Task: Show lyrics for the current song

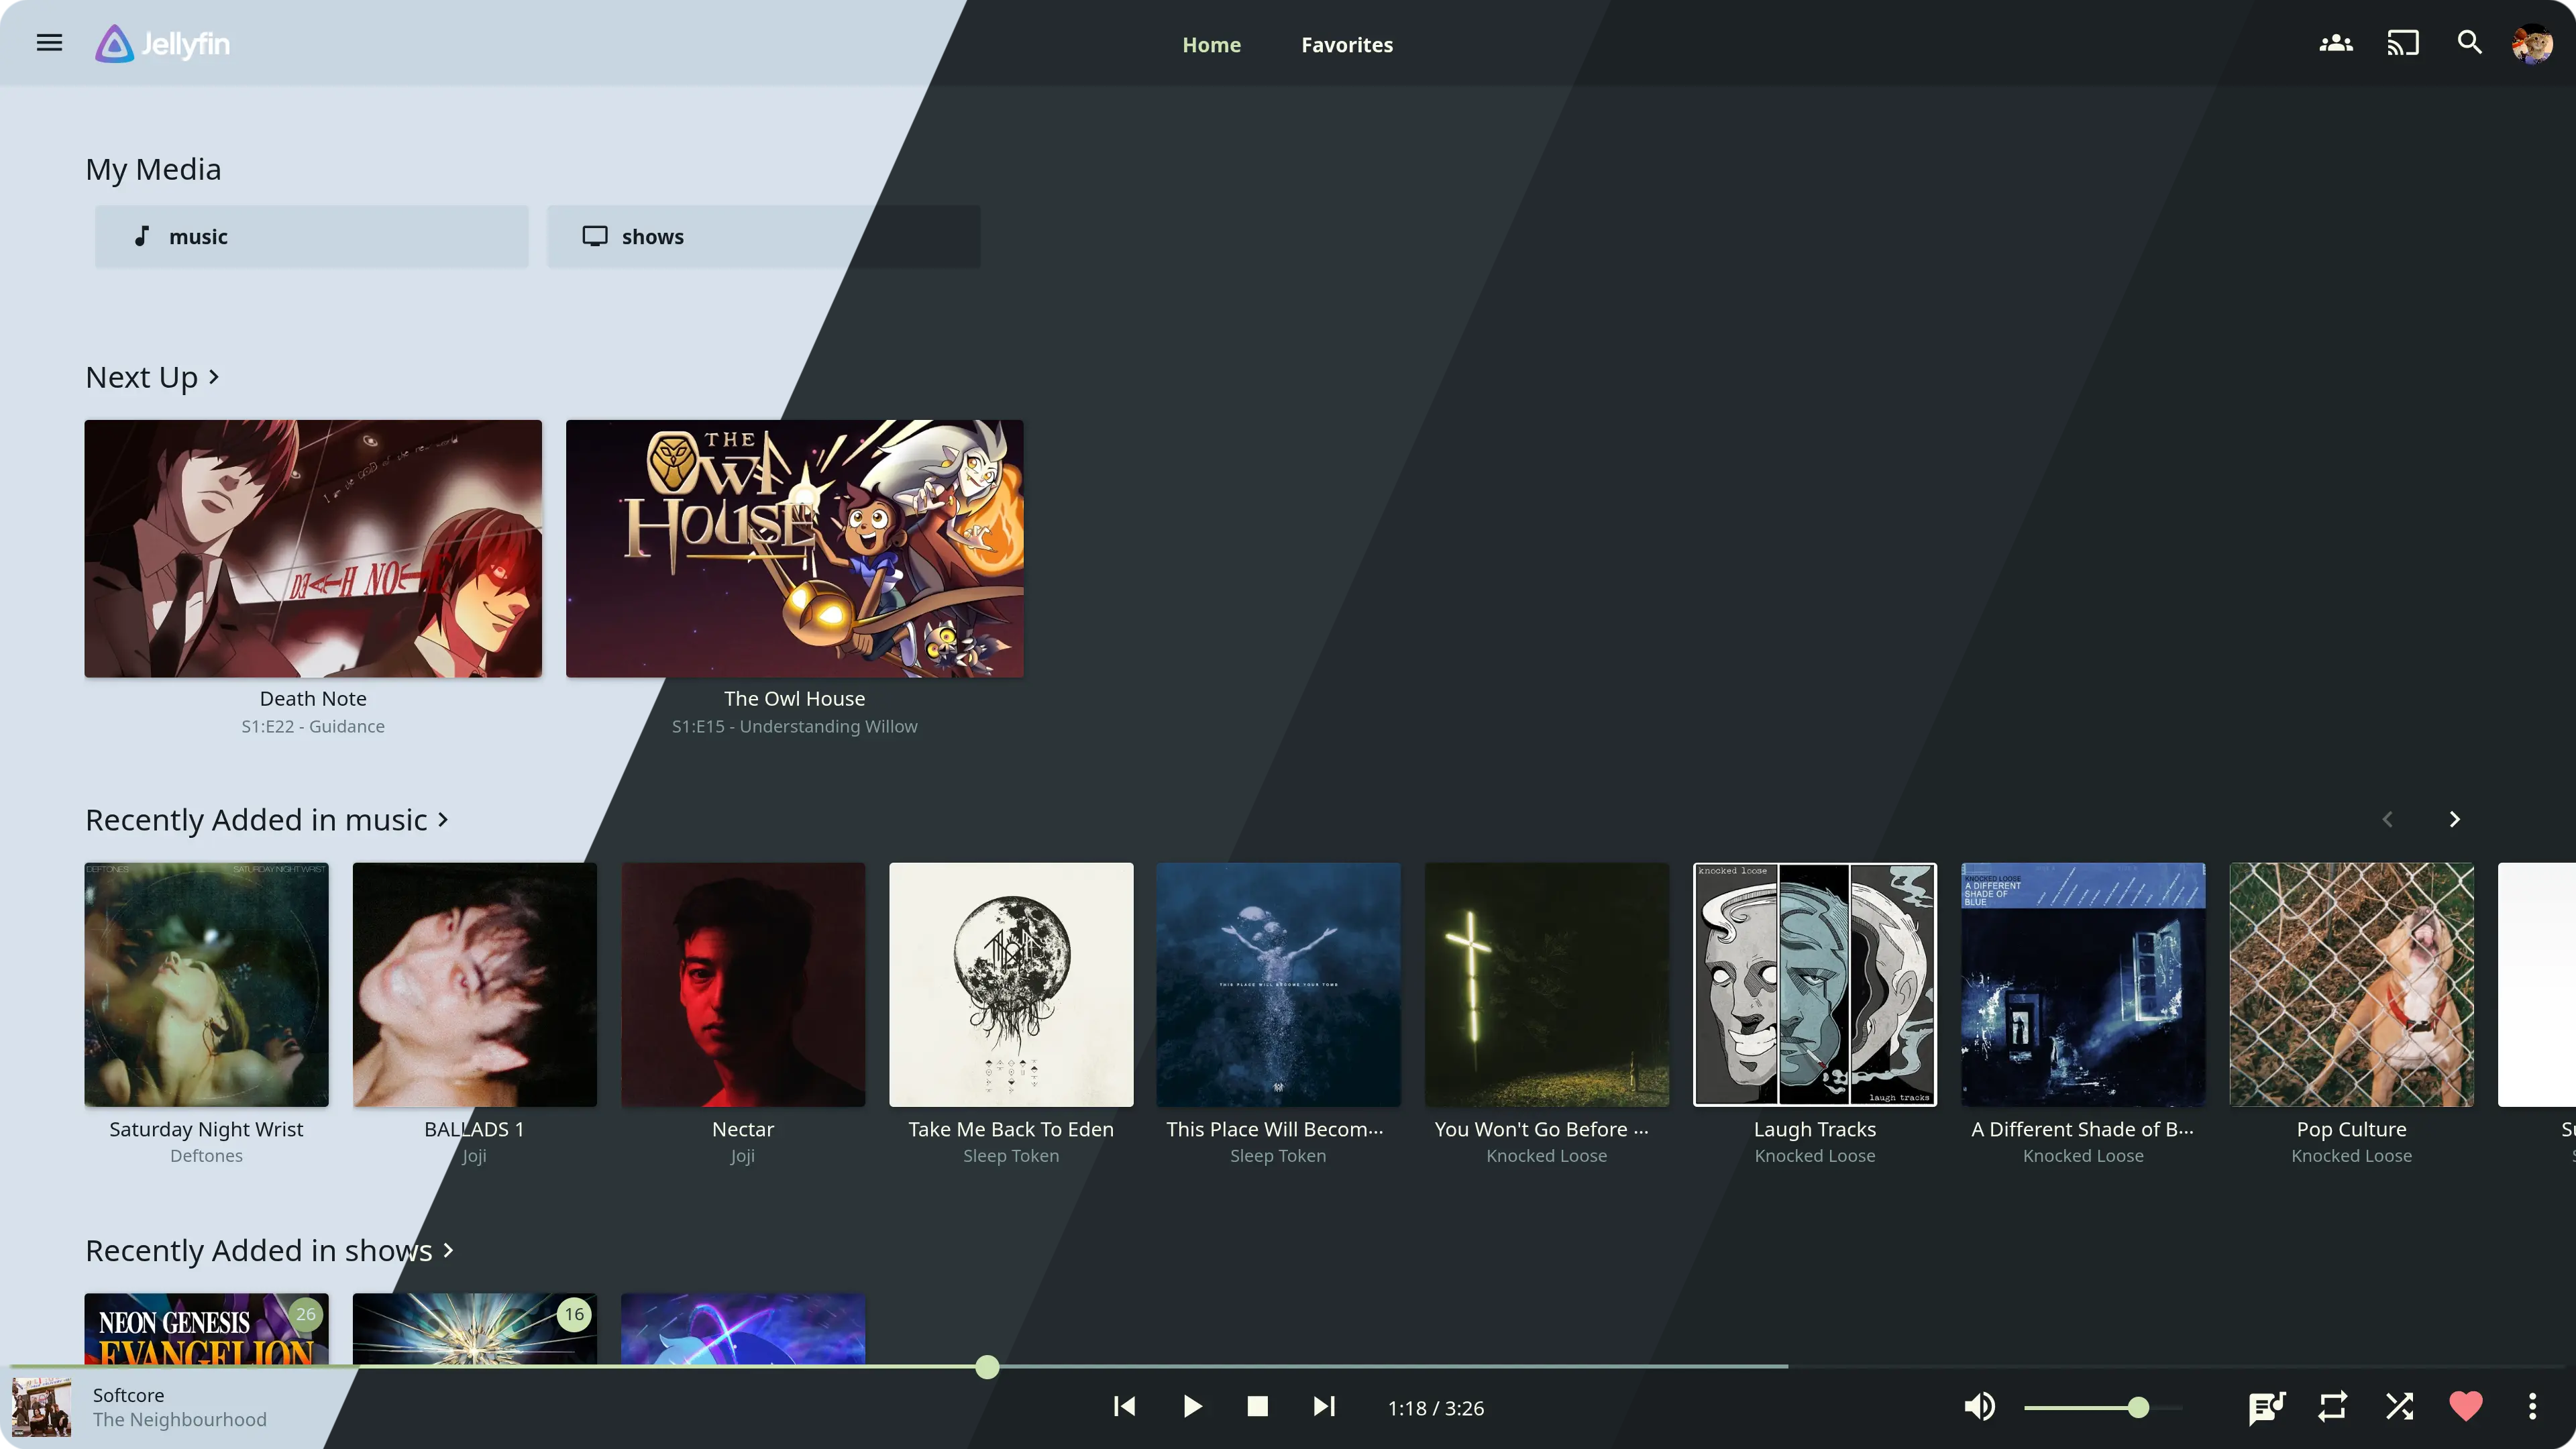Action: click(x=2266, y=1407)
